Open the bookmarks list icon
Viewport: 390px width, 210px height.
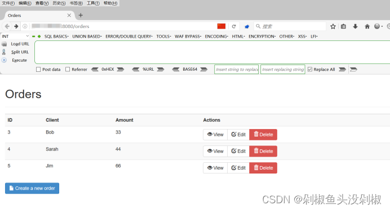coord(343,26)
